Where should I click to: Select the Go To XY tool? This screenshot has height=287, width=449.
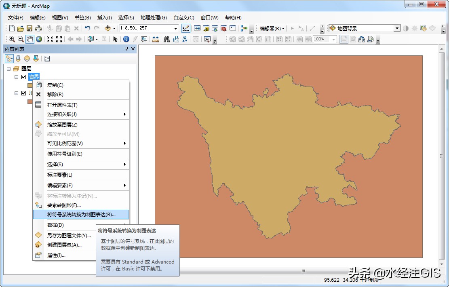click(x=185, y=39)
